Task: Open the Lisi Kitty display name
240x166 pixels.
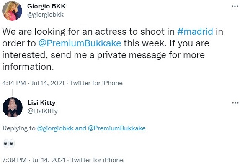Action: click(x=41, y=103)
